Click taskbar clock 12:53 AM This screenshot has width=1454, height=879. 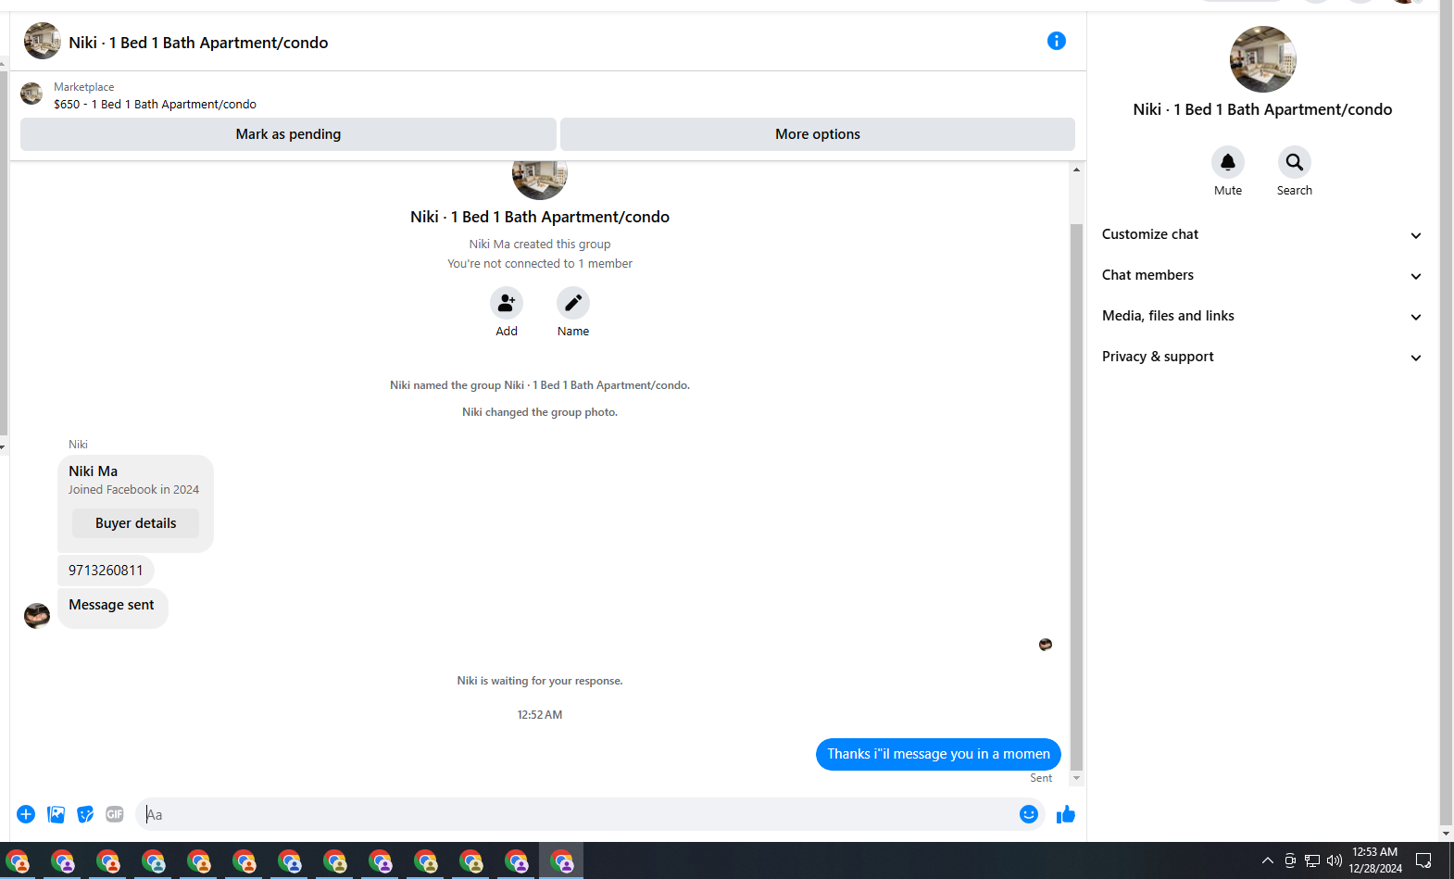1375,860
